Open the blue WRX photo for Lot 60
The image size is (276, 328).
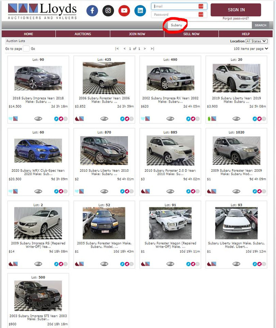point(38,150)
